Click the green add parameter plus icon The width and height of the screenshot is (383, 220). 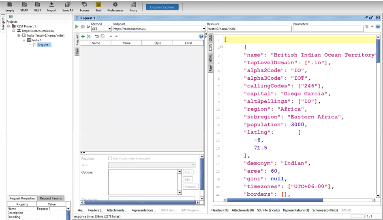(83, 36)
